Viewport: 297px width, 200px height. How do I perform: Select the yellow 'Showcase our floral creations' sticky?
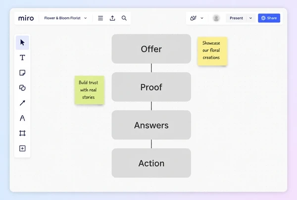point(212,51)
